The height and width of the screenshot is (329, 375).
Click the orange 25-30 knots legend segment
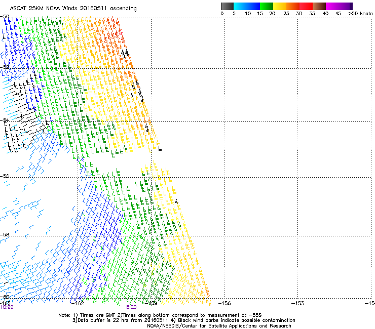tap(293, 6)
